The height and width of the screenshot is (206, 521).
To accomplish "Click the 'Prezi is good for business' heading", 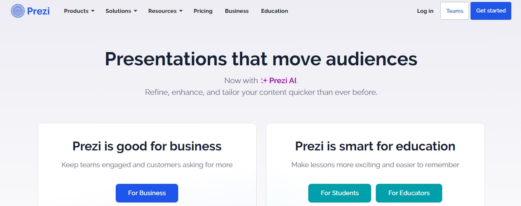I will pos(147,146).
